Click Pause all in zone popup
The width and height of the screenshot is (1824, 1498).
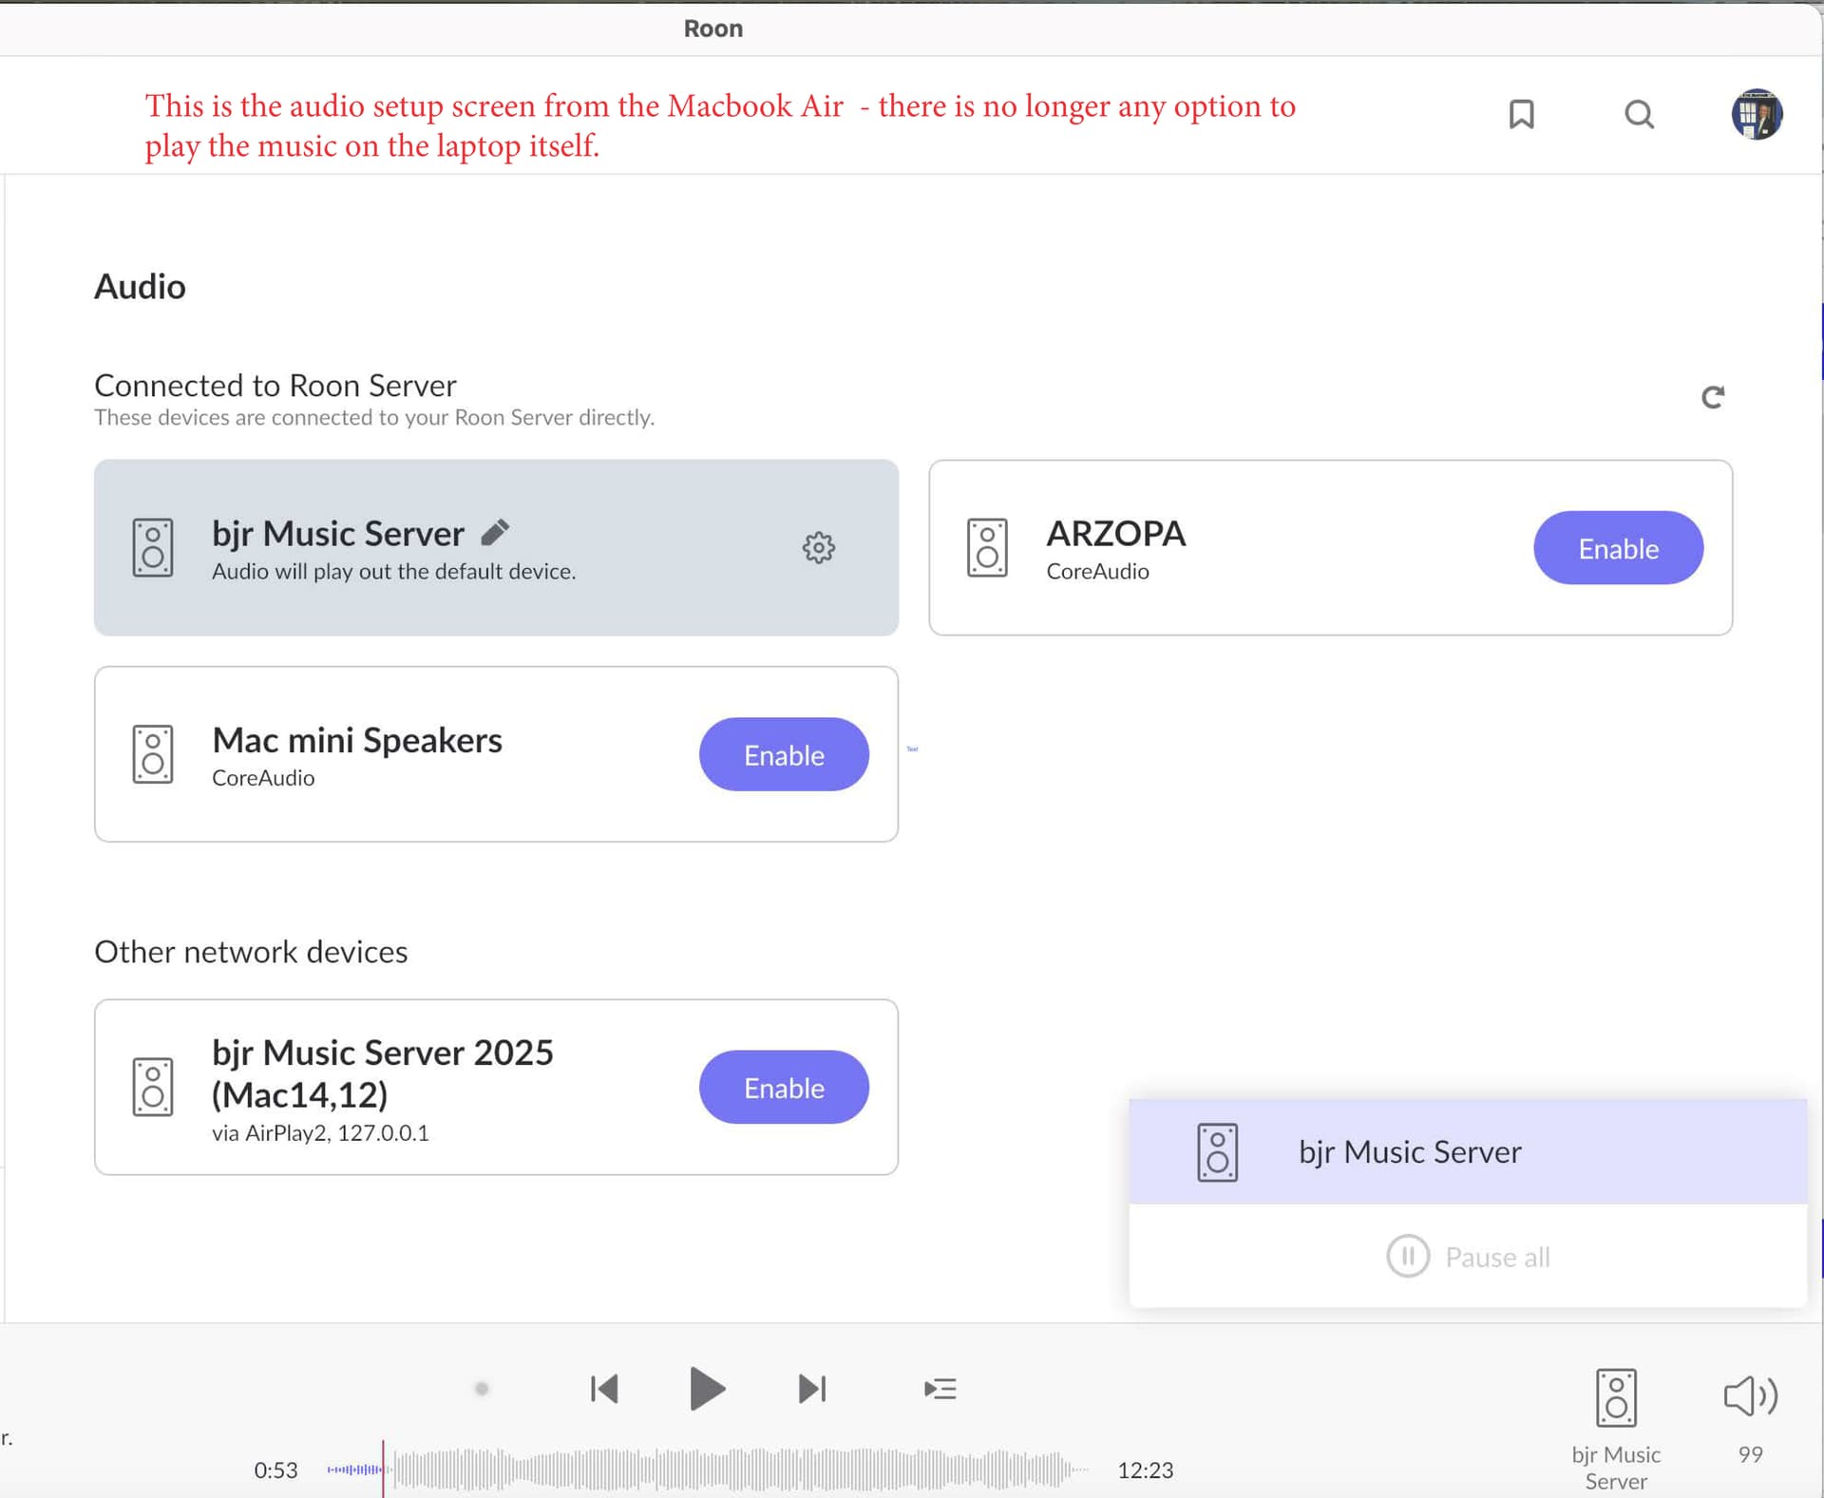[1468, 1256]
